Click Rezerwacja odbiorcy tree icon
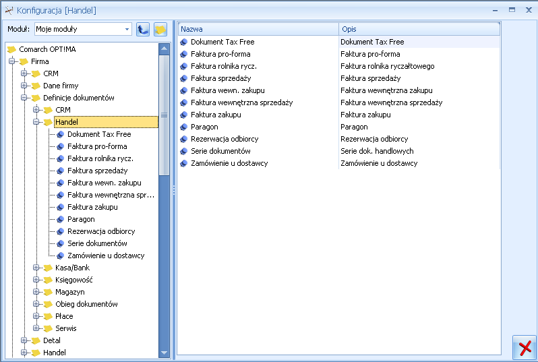 (x=61, y=232)
